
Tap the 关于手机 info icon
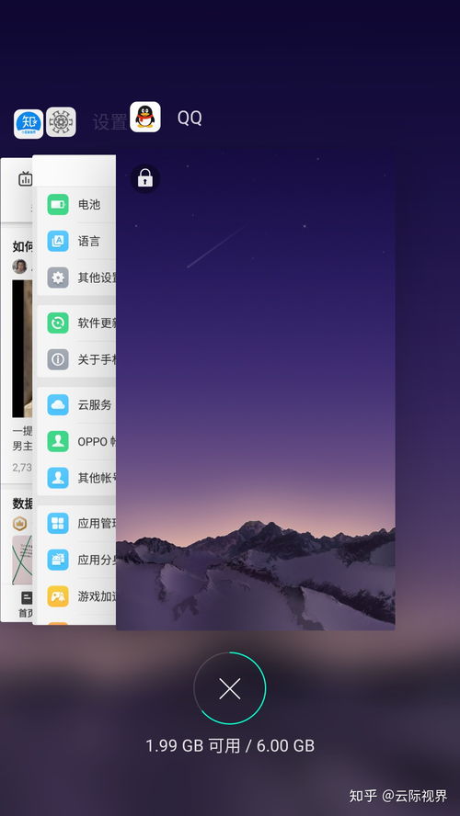tap(58, 359)
